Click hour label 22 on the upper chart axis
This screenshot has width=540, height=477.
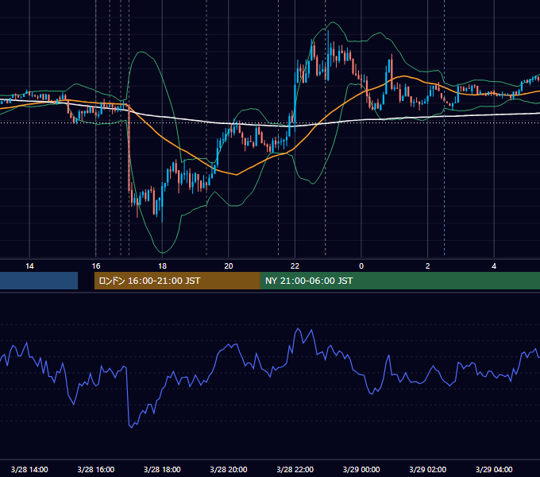(x=295, y=266)
